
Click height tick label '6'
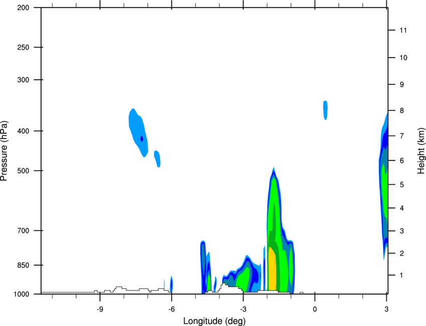pyautogui.click(x=401, y=160)
